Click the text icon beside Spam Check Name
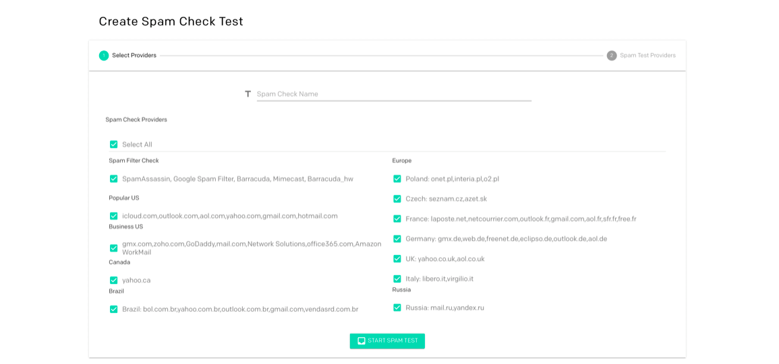Viewport: 779px width, 364px height. click(248, 94)
